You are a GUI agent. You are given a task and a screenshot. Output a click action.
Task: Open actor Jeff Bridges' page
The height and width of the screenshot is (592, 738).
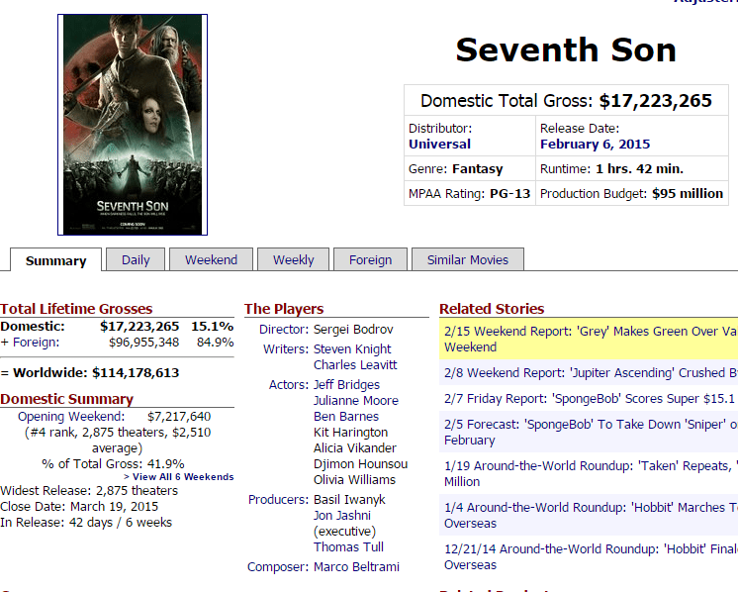(x=346, y=385)
